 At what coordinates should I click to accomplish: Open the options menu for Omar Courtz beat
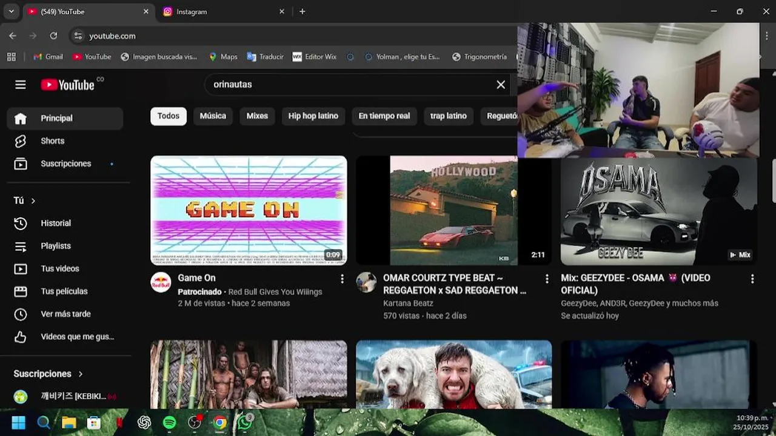[547, 279]
